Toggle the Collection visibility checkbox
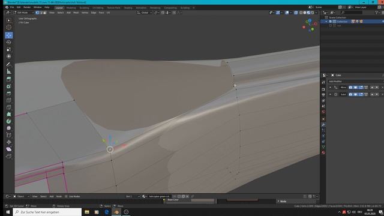 pyautogui.click(x=331, y=22)
